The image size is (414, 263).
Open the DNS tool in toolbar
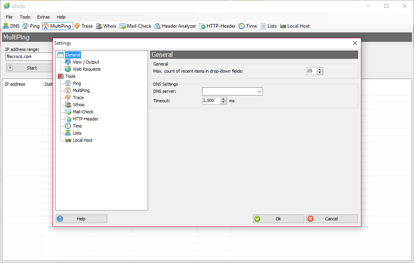point(11,26)
